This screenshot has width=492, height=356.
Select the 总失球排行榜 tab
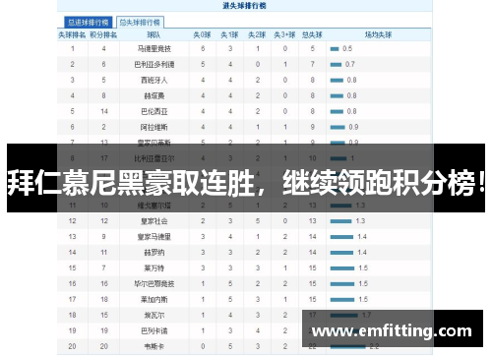(x=140, y=23)
